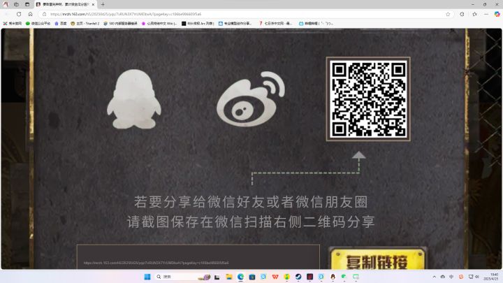
Task: Select the active browser tab
Action: coord(65,4)
